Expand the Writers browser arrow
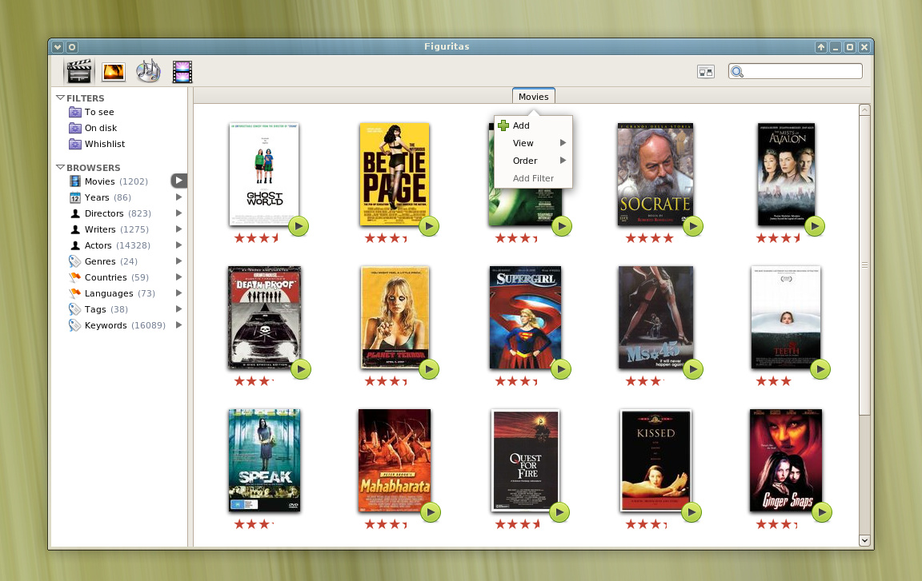Screen dimensions: 922x581 pyautogui.click(x=178, y=229)
